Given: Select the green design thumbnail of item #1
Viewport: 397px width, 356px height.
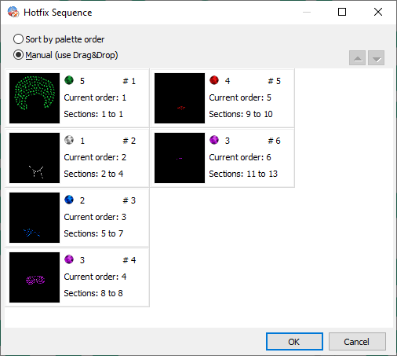Looking at the screenshot, I should 35,98.
